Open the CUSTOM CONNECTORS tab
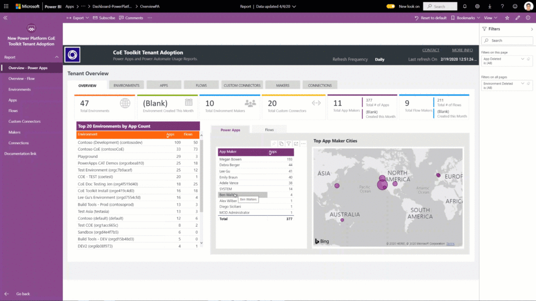The height and width of the screenshot is (301, 536). (242, 85)
